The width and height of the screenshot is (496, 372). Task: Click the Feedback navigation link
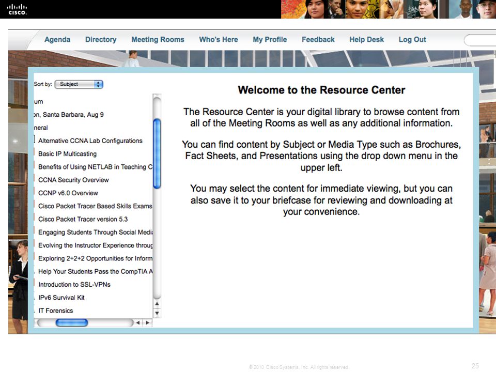(x=318, y=40)
